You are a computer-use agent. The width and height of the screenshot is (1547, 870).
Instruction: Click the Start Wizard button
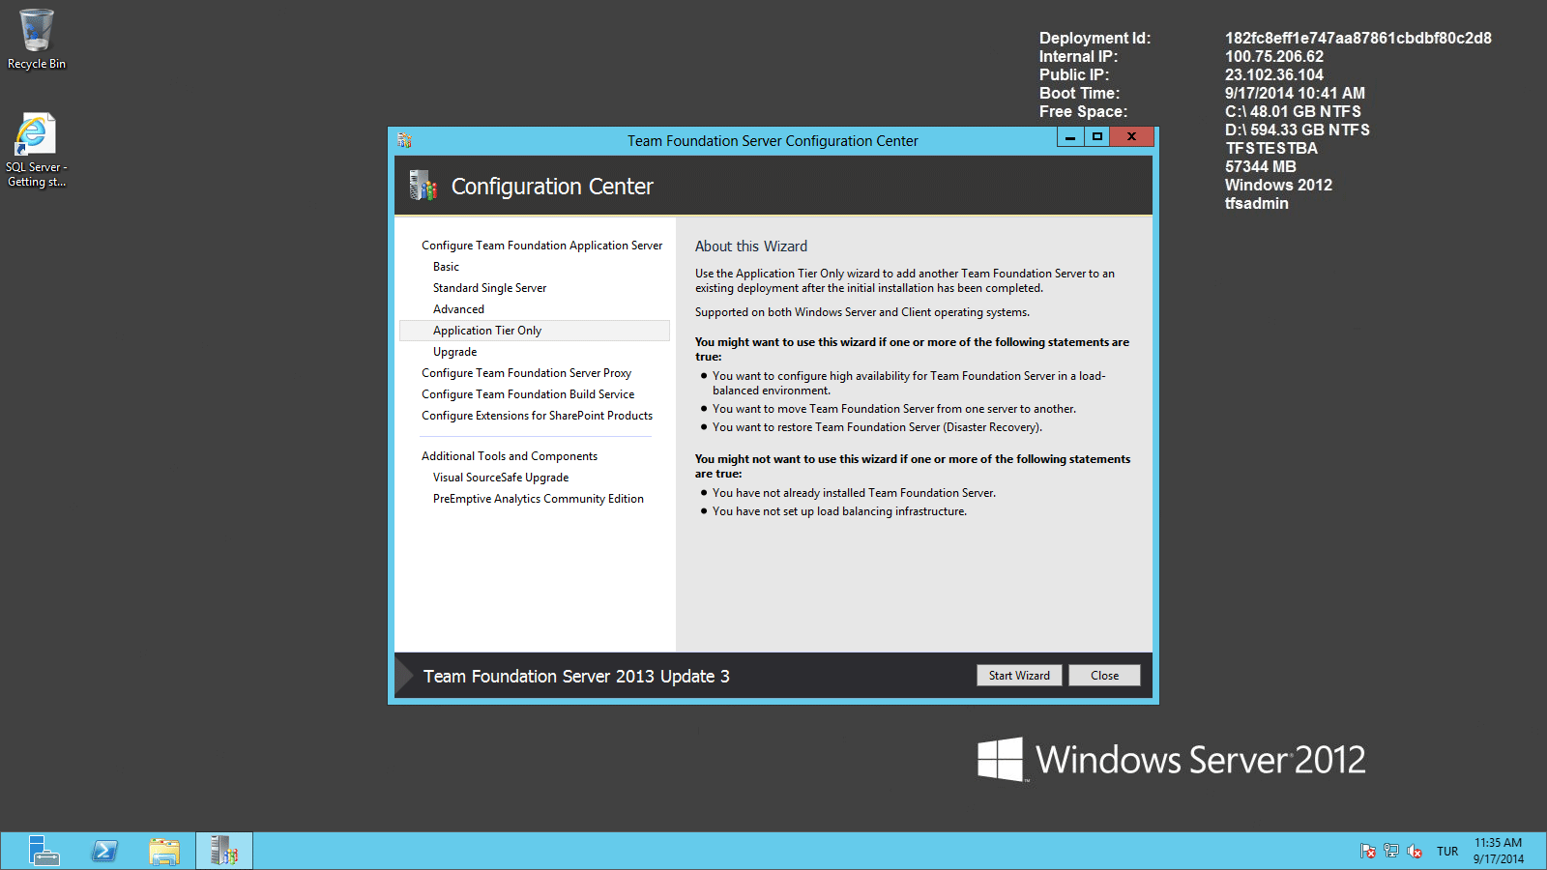1018,675
